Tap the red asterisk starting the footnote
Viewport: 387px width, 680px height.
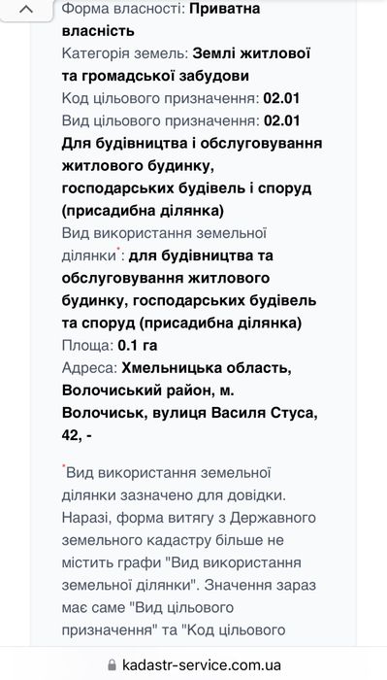(64, 466)
